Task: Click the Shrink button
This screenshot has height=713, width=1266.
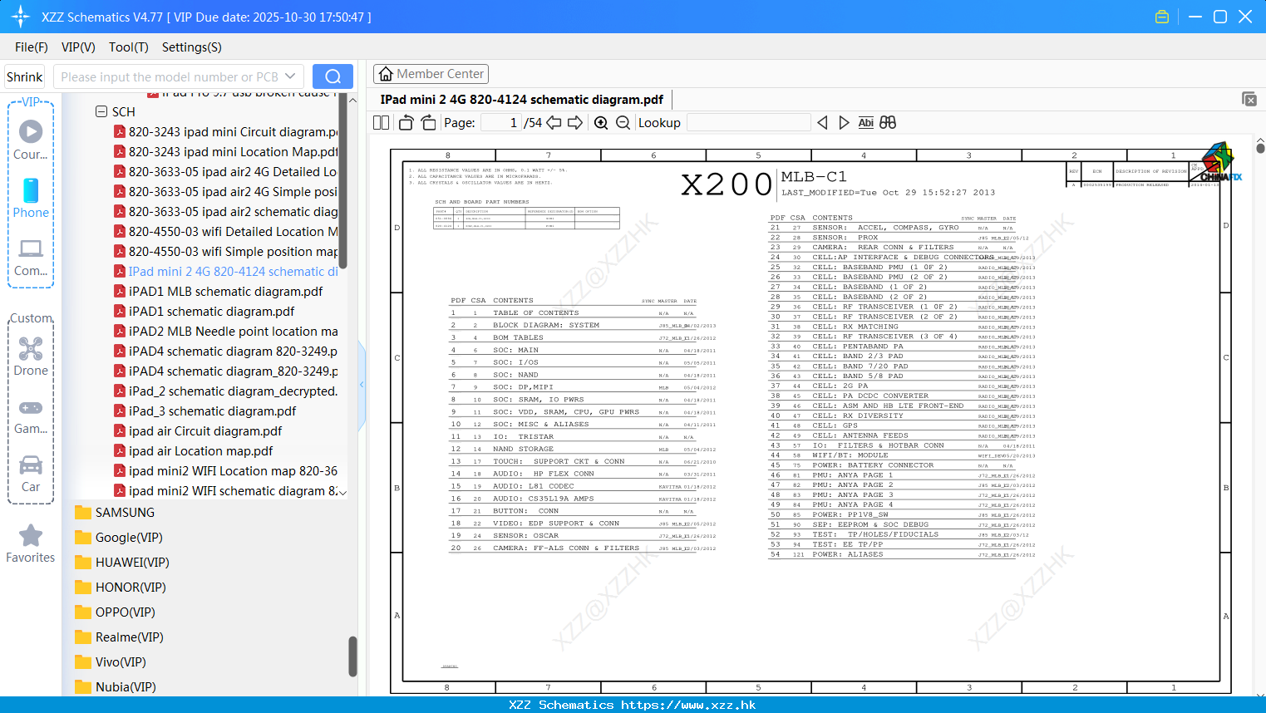Action: point(24,76)
